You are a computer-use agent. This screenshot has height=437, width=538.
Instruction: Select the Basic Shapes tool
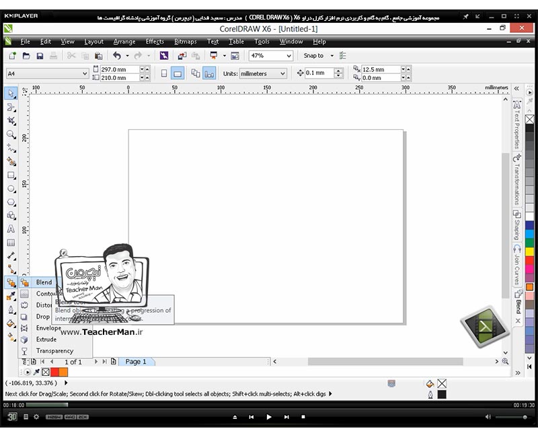(11, 215)
